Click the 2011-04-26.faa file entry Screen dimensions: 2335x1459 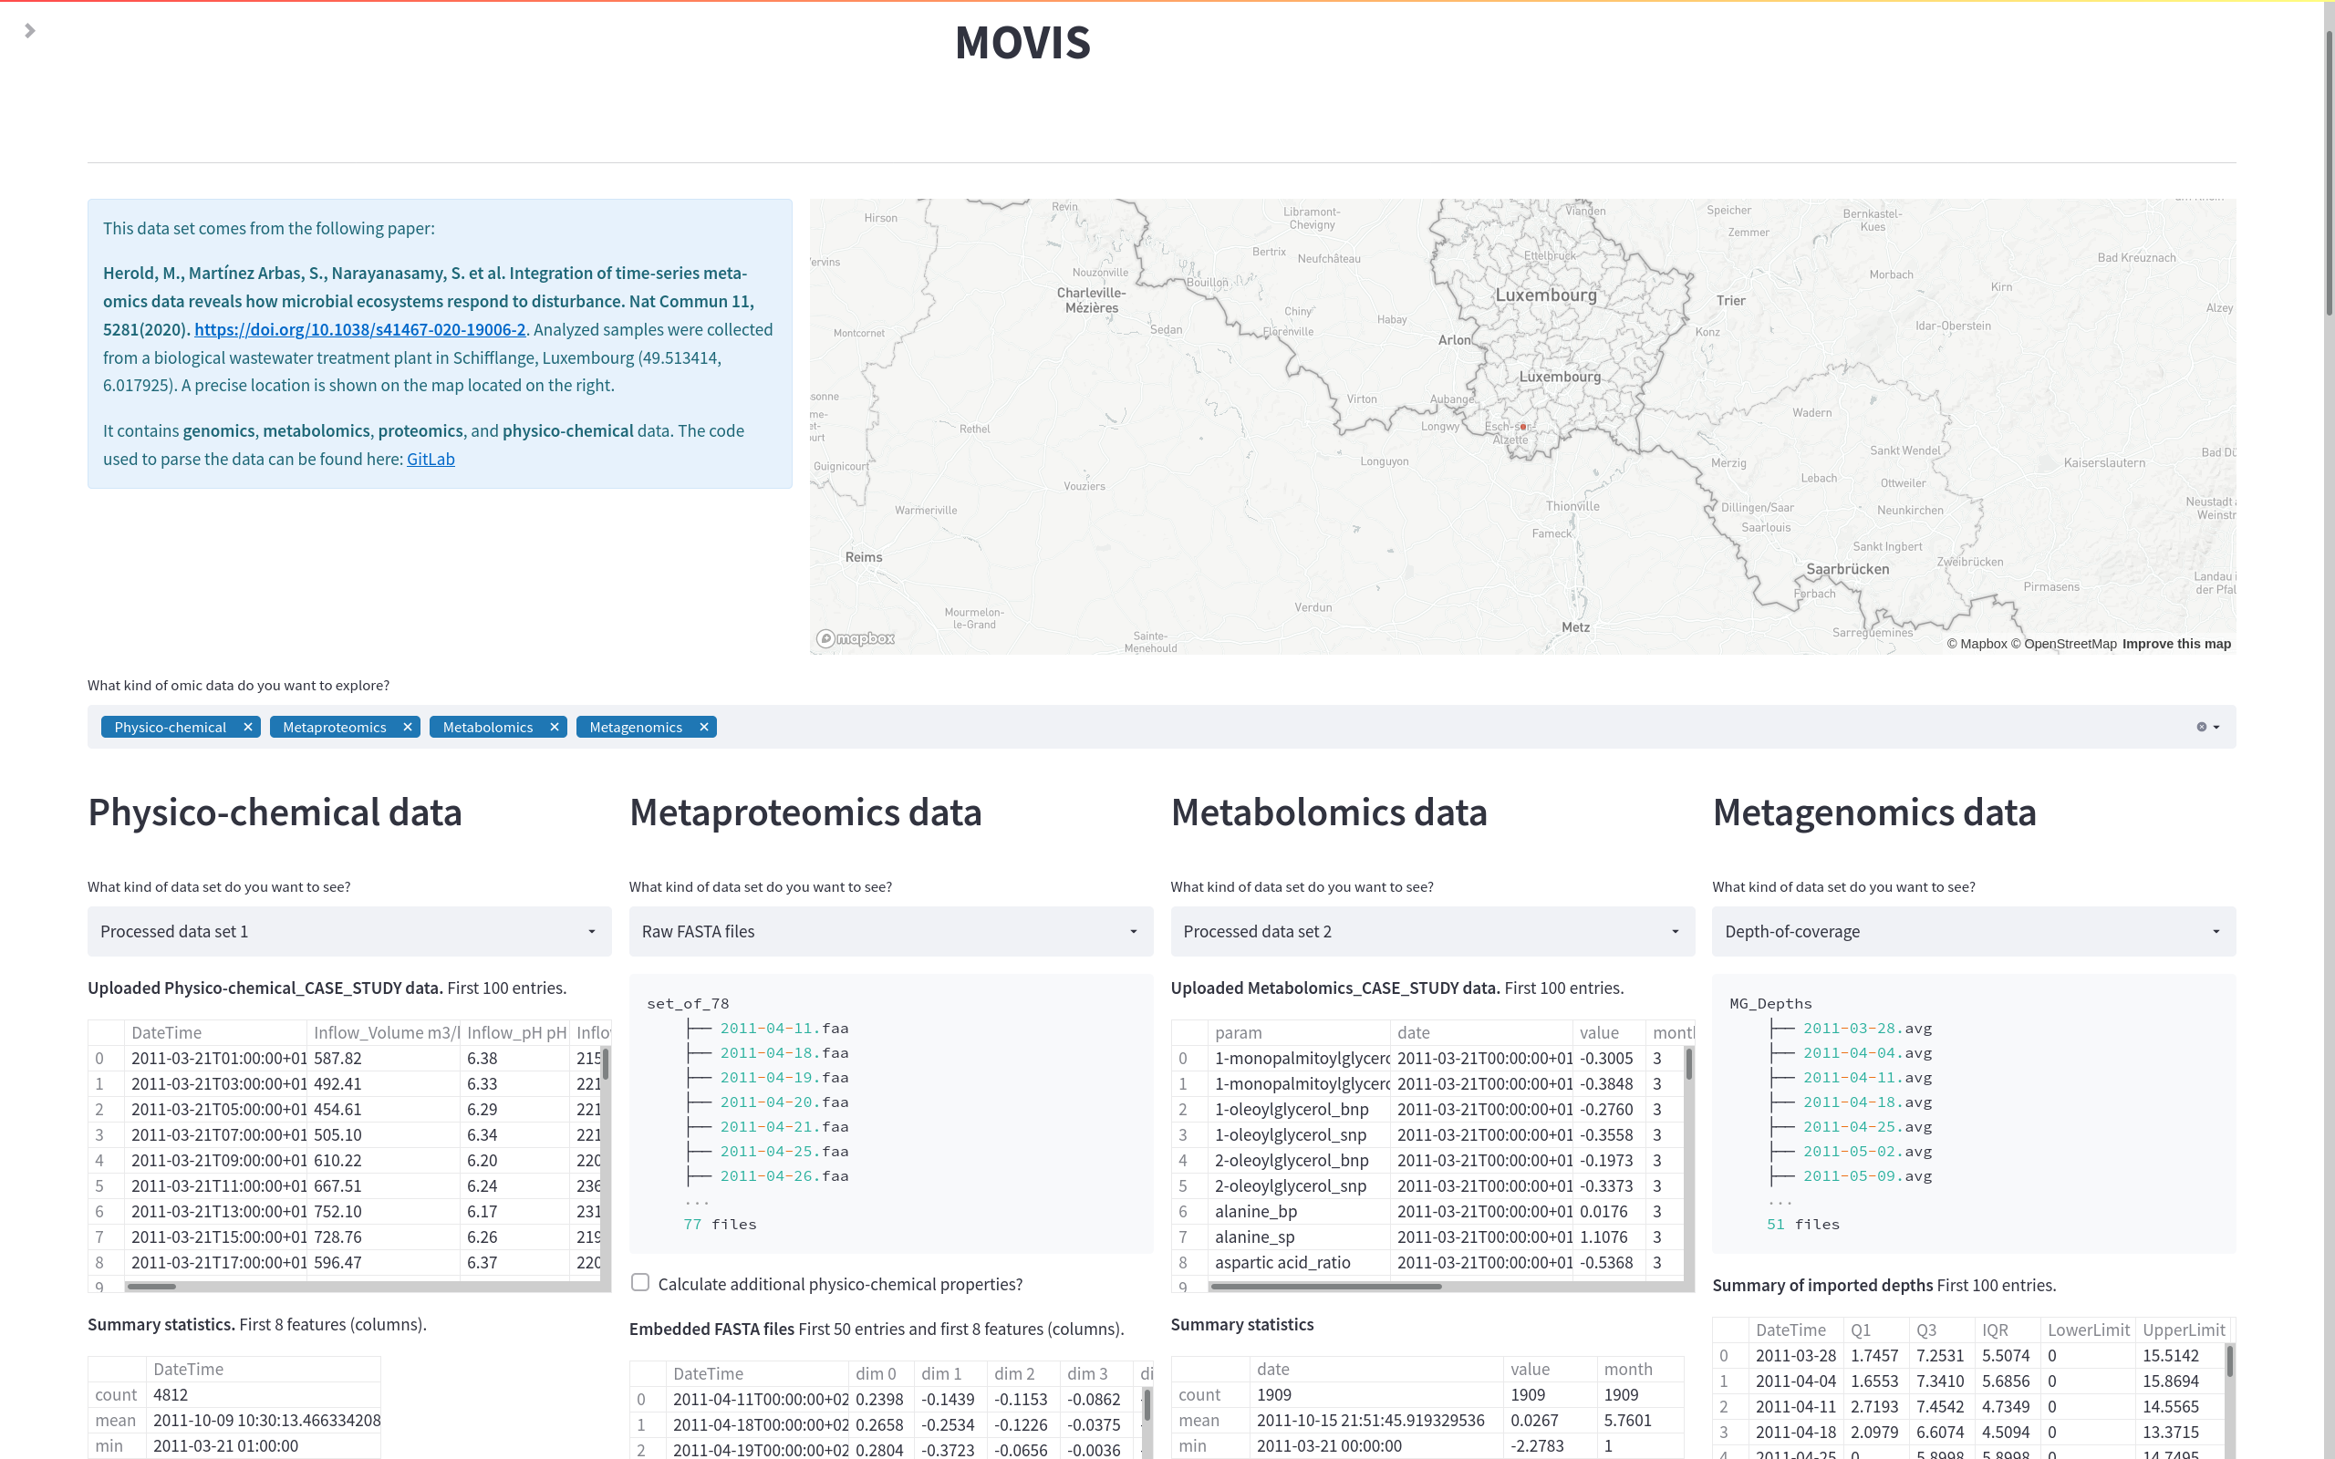coord(784,1176)
